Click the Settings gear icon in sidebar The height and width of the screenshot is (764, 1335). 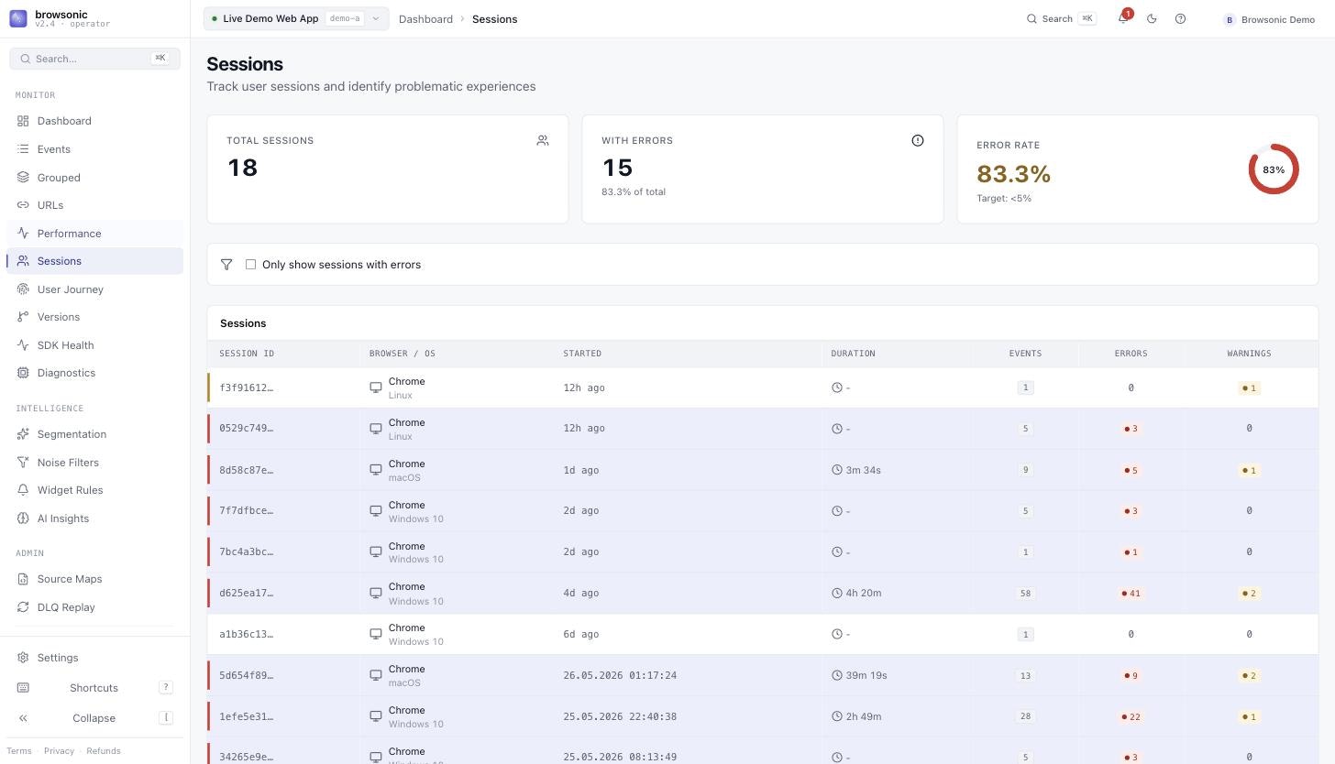click(x=23, y=658)
